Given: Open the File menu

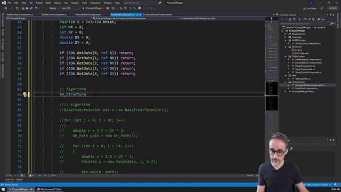Looking at the screenshot, I should click(x=10, y=3).
